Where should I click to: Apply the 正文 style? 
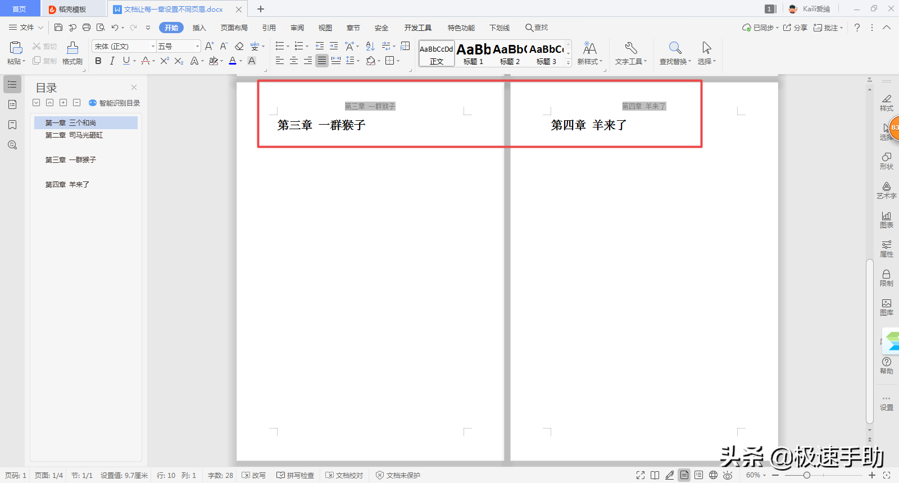[x=437, y=53]
